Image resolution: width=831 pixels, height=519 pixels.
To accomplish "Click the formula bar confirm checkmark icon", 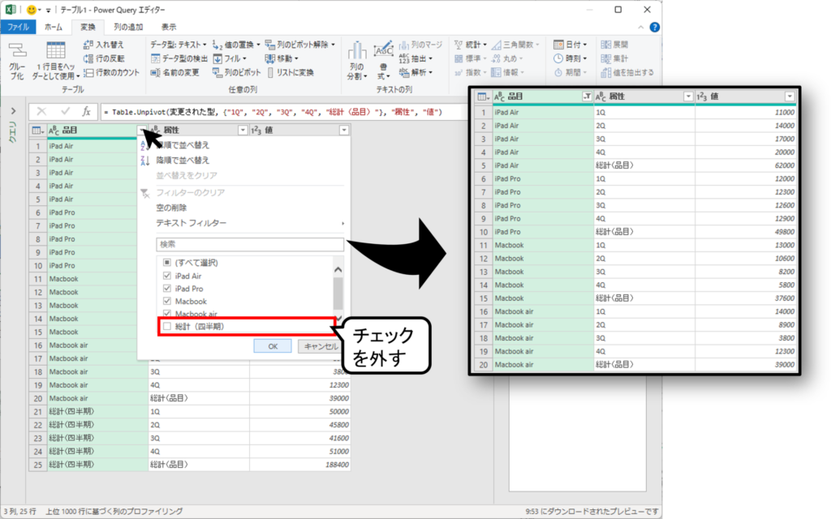I will (65, 111).
